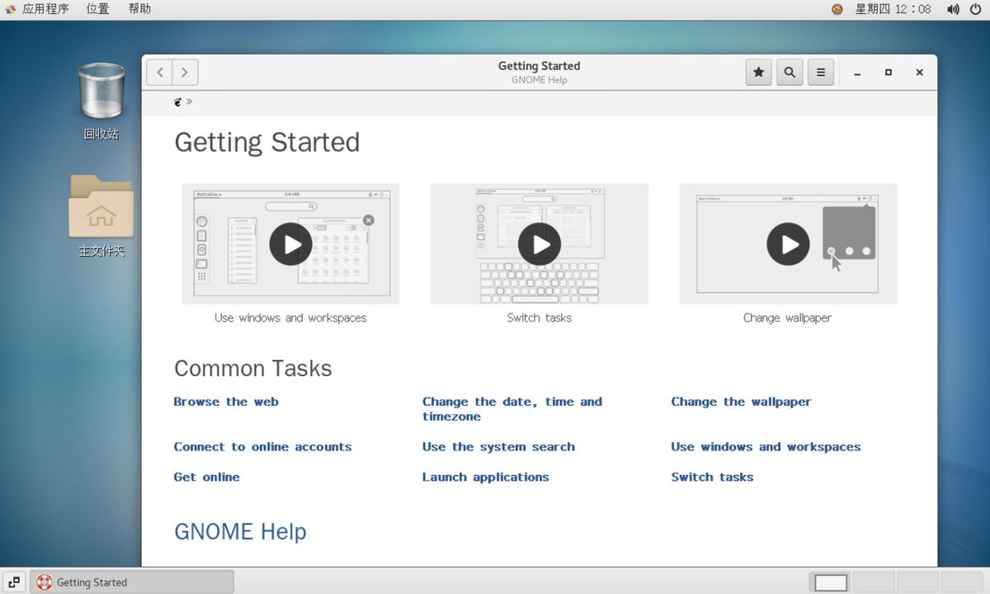Play the windows and workspaces video
This screenshot has height=594, width=990.
(290, 244)
